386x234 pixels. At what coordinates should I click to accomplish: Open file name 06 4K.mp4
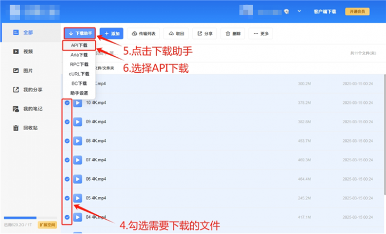pos(96,179)
